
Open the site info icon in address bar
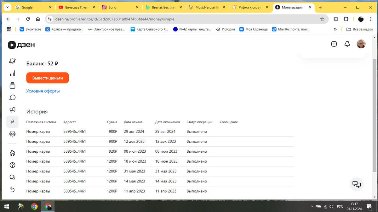[49, 19]
